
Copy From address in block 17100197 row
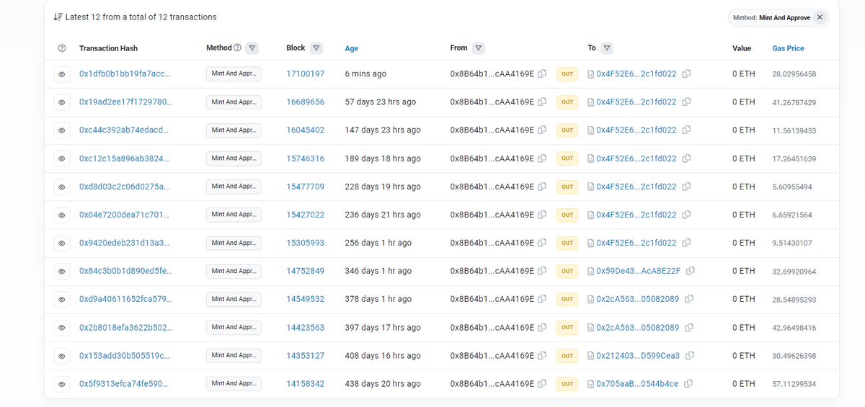tap(542, 73)
